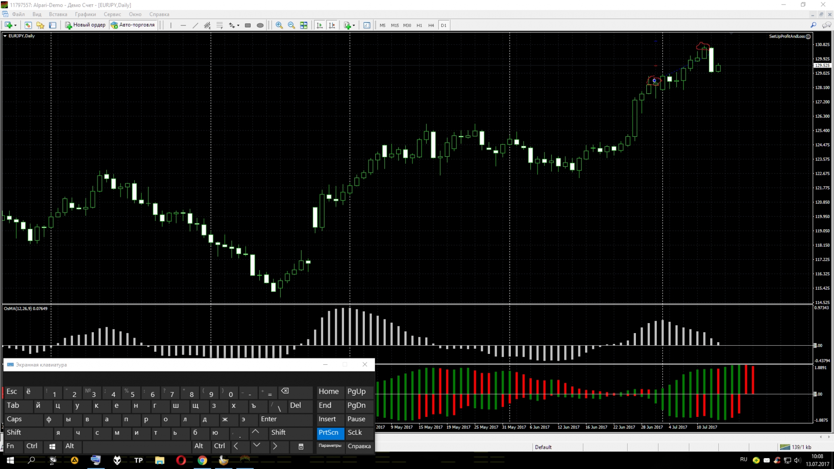This screenshot has height=469, width=834.
Task: Open the indicators list dropdown arrow
Action: [x=354, y=25]
